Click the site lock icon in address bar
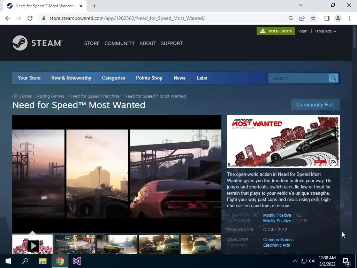This screenshot has height=268, width=357. tap(44, 18)
